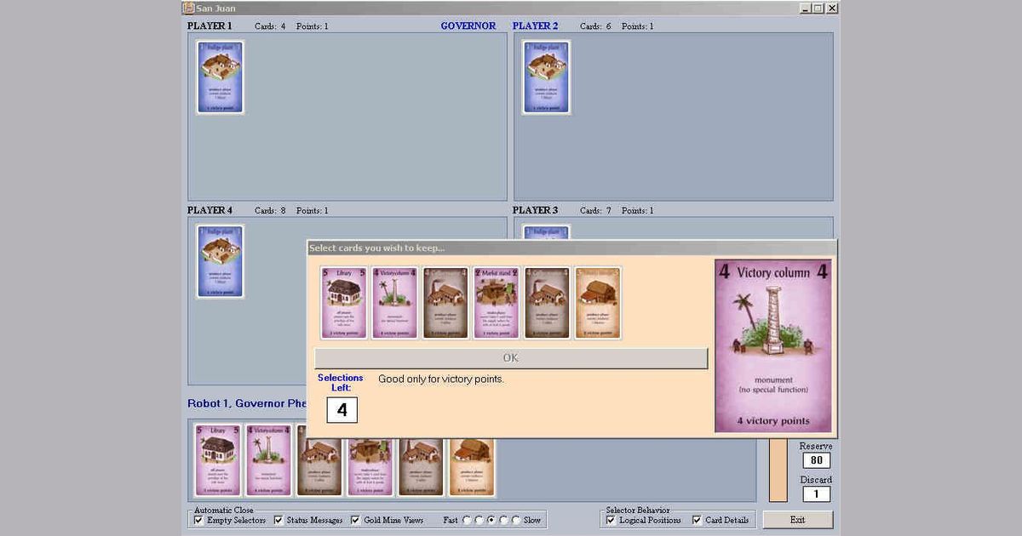This screenshot has height=536, width=1022.
Task: Pick the Victory column card in the dialog
Action: 394,302
